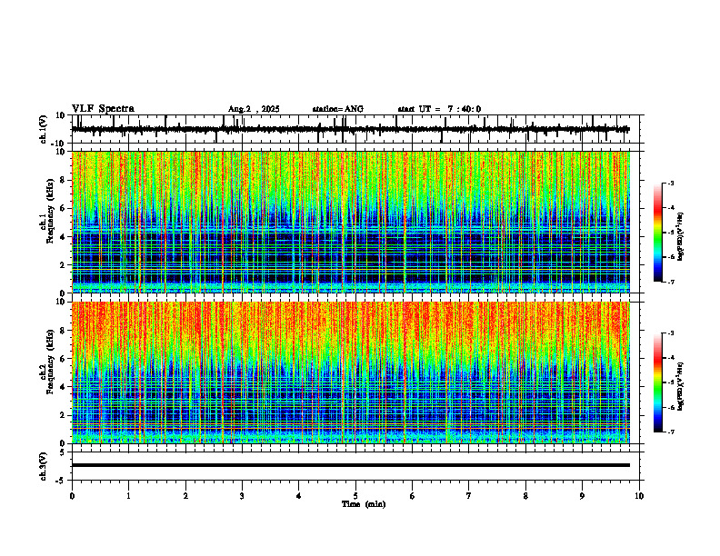Click the "0" time axis tick label

pos(72,496)
